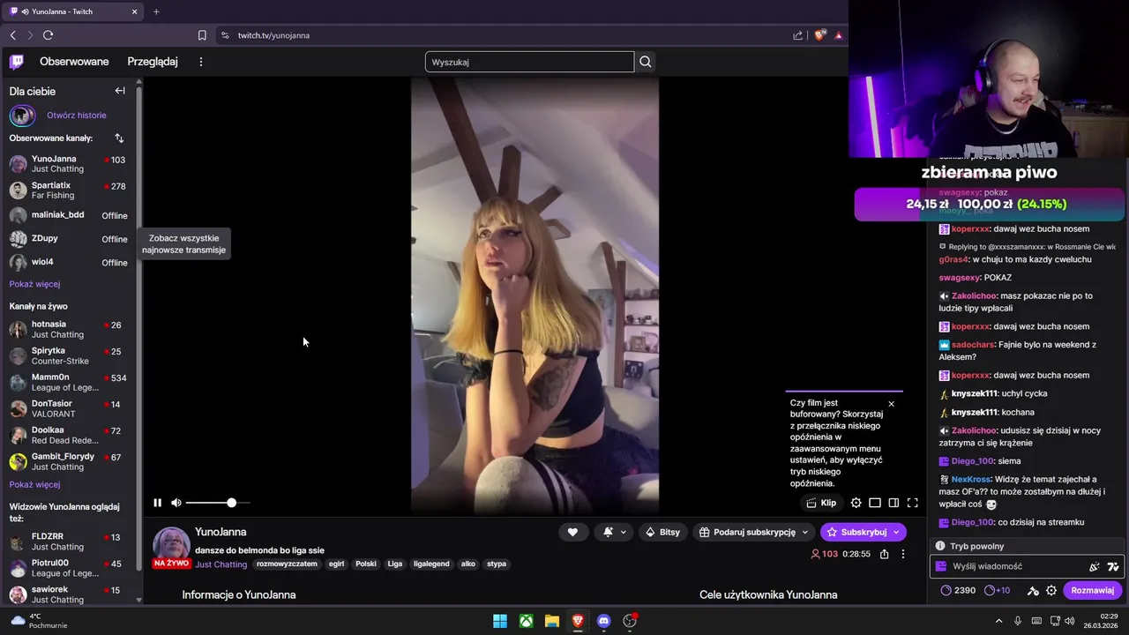Claim the +10 channel points bonus
Screen dimensions: 1129x635
pos(998,590)
